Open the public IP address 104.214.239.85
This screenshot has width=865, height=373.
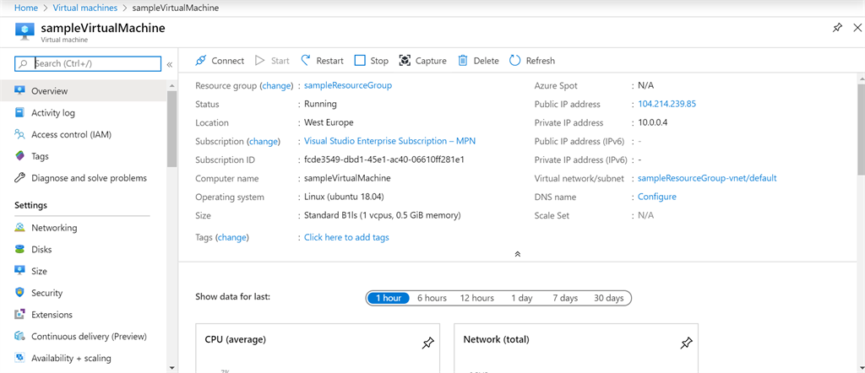(x=667, y=104)
